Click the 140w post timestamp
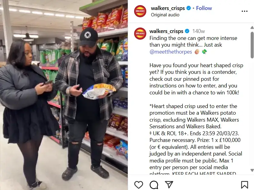The width and height of the screenshot is (254, 190). [198, 31]
